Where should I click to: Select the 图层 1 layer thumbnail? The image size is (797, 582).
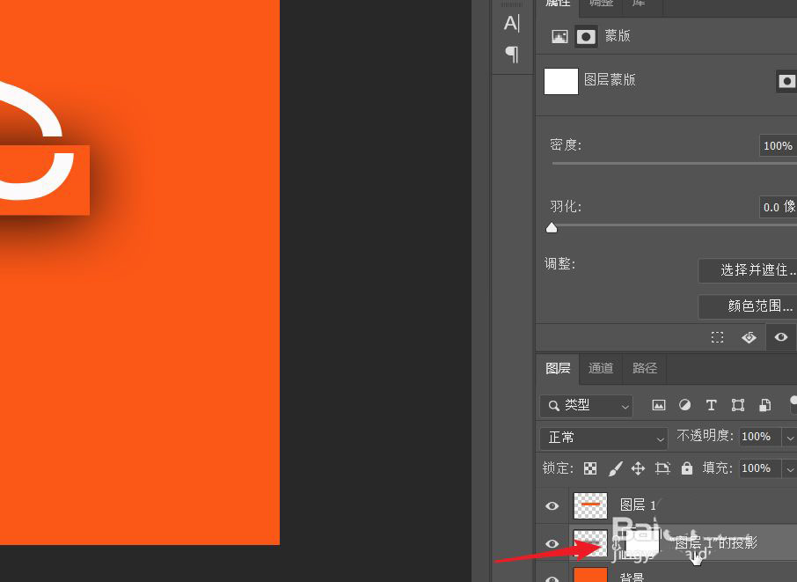click(590, 505)
